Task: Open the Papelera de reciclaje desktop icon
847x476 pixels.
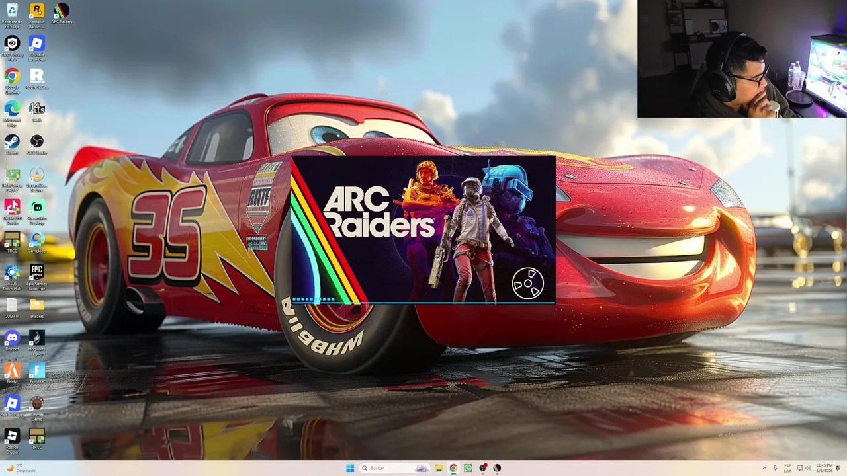Action: [12, 15]
